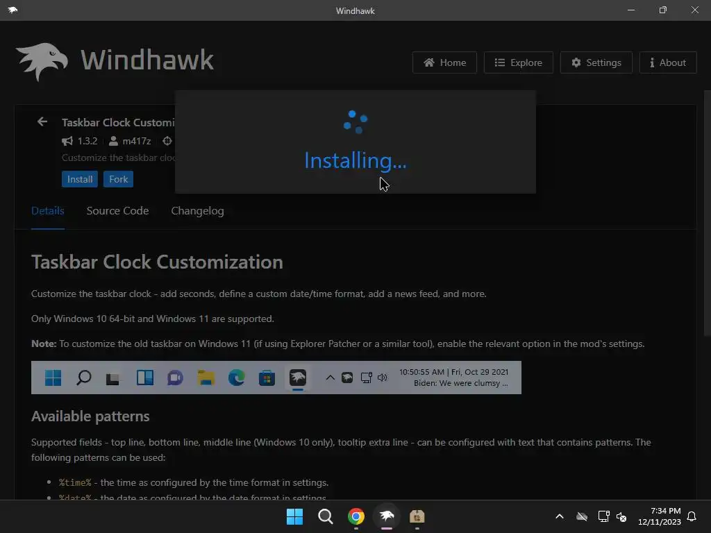This screenshot has height=533, width=711.
Task: Click the network display tray icon
Action: pyautogui.click(x=603, y=516)
